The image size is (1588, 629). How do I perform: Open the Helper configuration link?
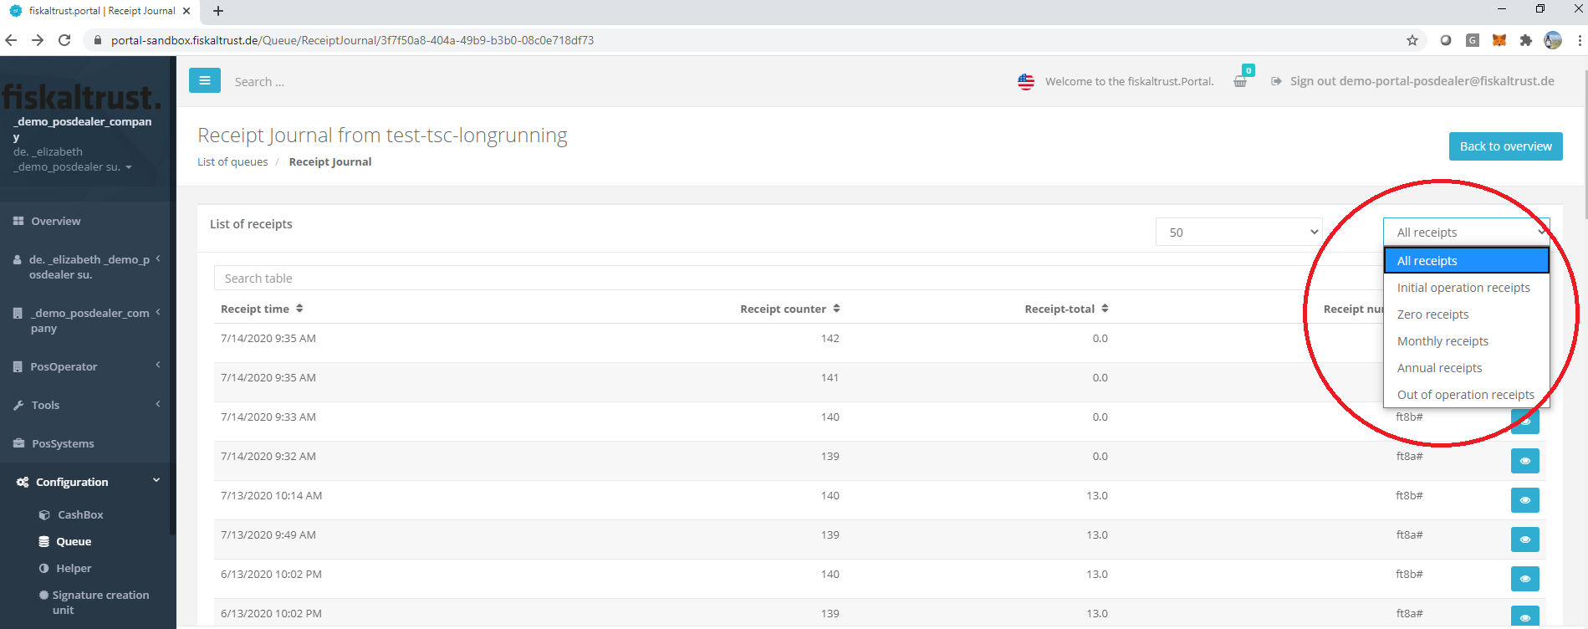pyautogui.click(x=74, y=568)
